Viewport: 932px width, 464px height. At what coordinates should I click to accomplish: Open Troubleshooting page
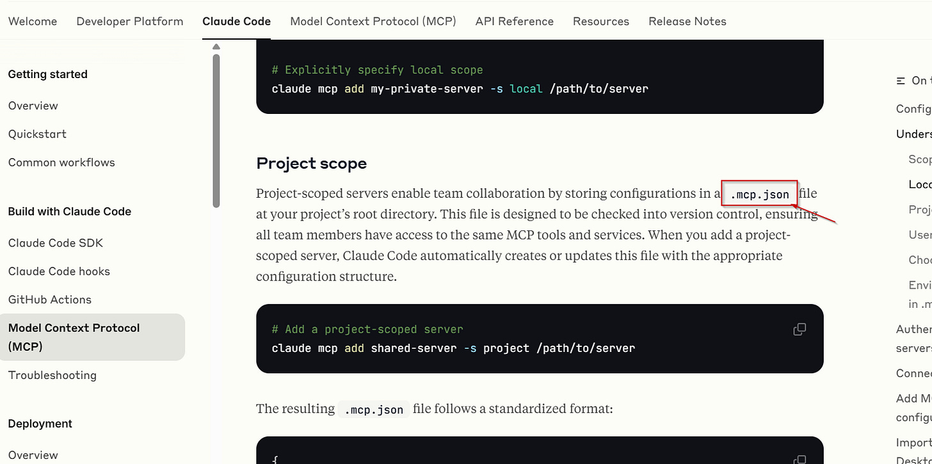(x=52, y=375)
